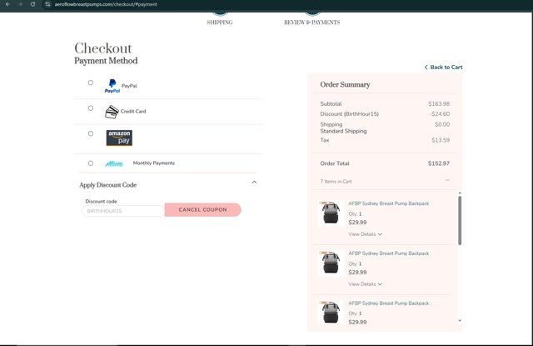Click the Shipping cost $0.00

pyautogui.click(x=442, y=124)
